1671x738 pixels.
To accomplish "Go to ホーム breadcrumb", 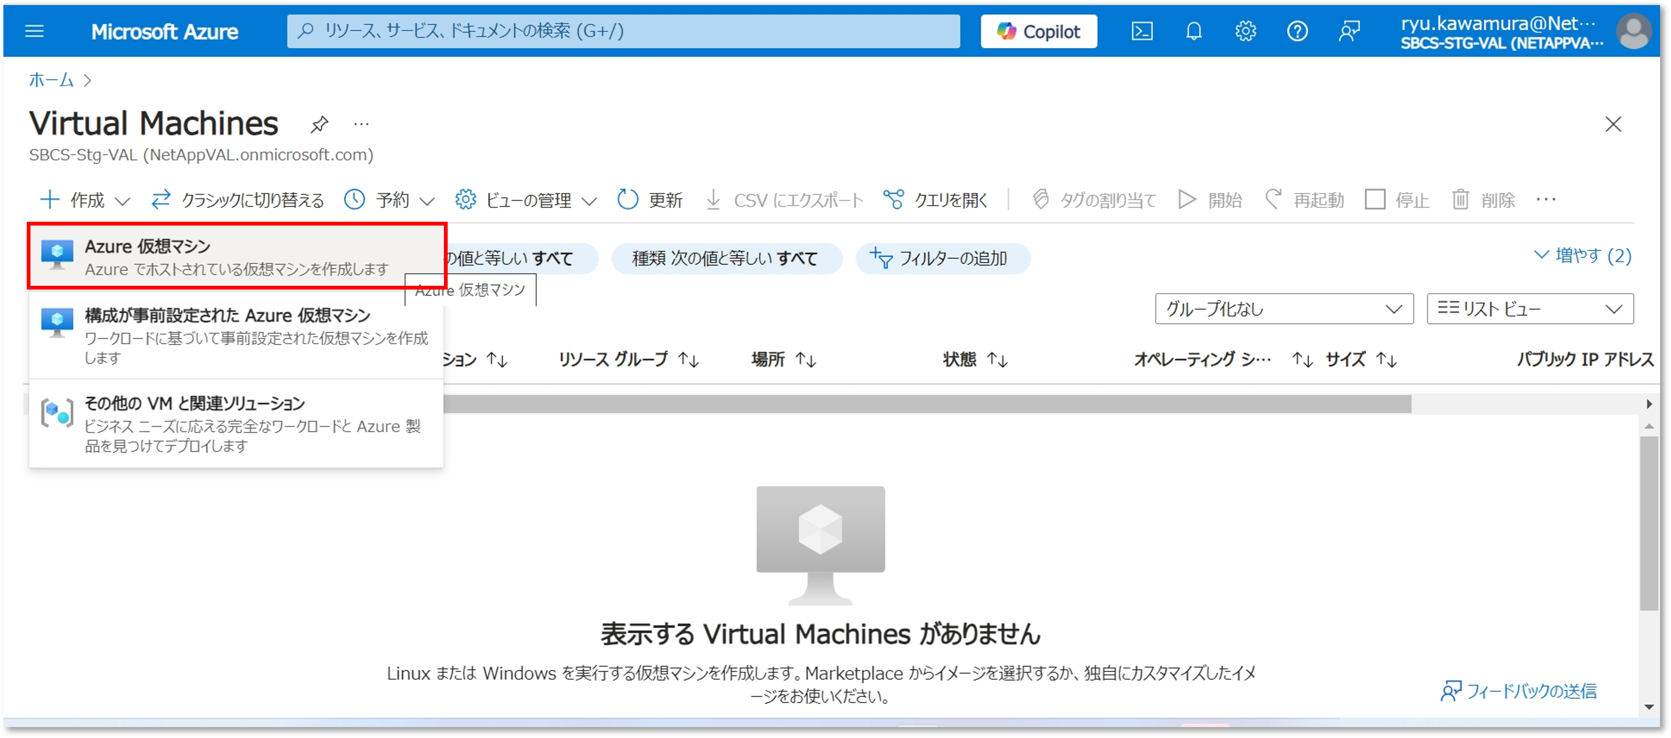I will [51, 80].
